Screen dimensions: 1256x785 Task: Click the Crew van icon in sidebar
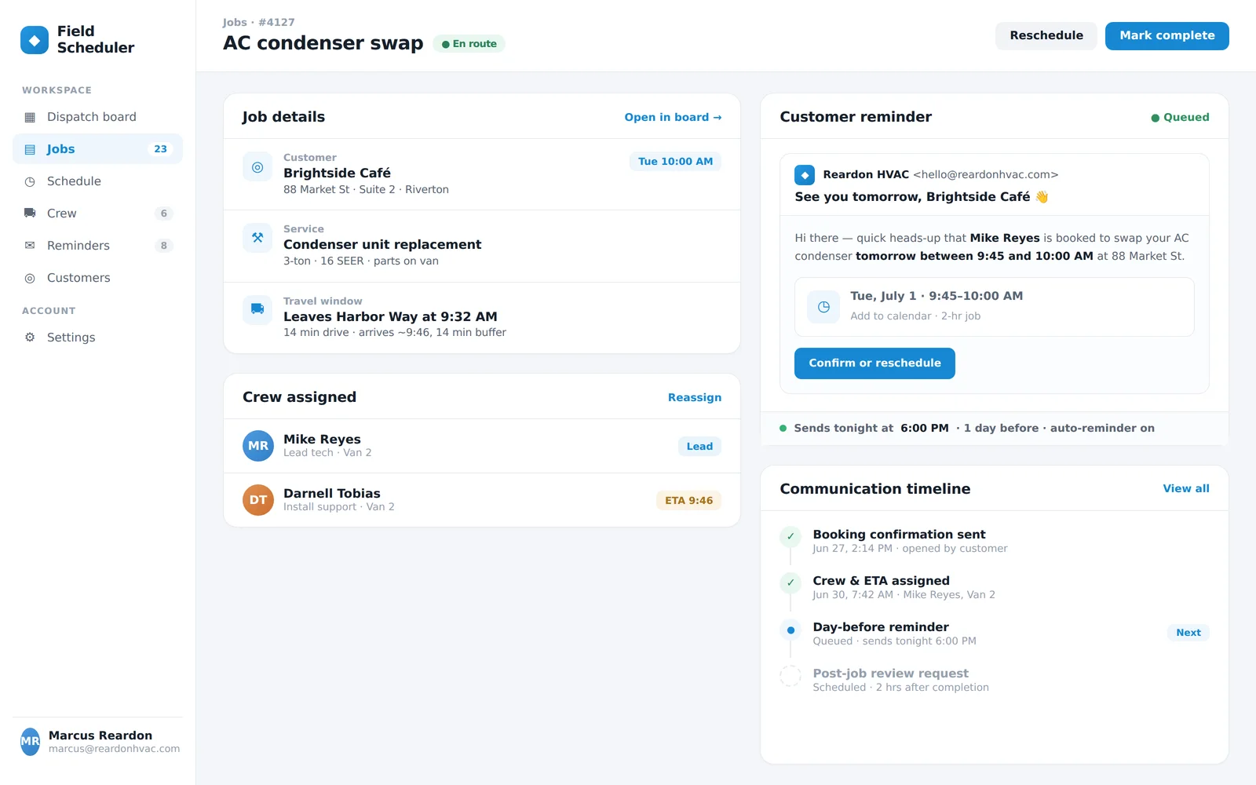click(30, 214)
